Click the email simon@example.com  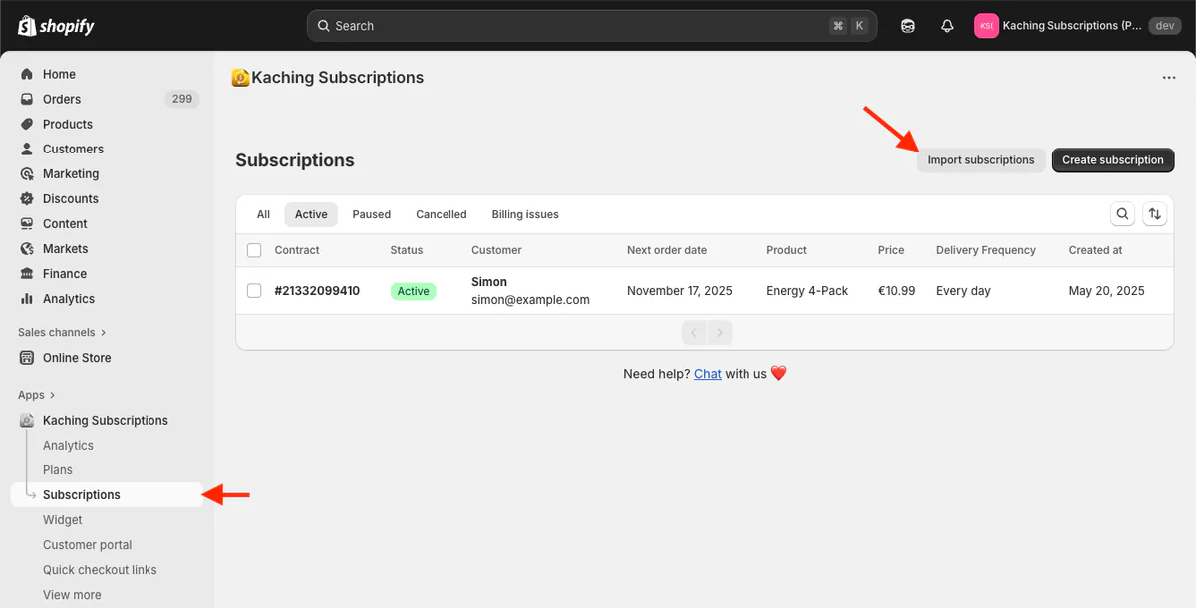(x=530, y=300)
